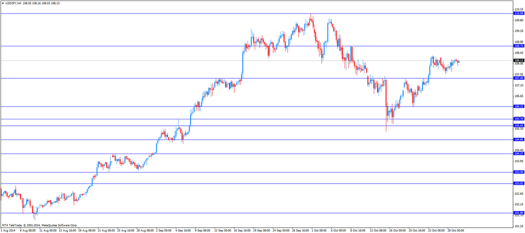Select the 103.02 horizontal line price label
The width and height of the screenshot is (525, 233).
[519, 184]
